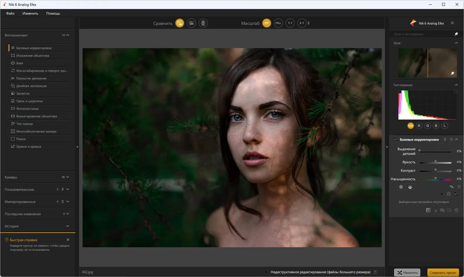The image size is (464, 277).
Task: Click the help question mark in Базовые корректировки
Action: pos(459,187)
